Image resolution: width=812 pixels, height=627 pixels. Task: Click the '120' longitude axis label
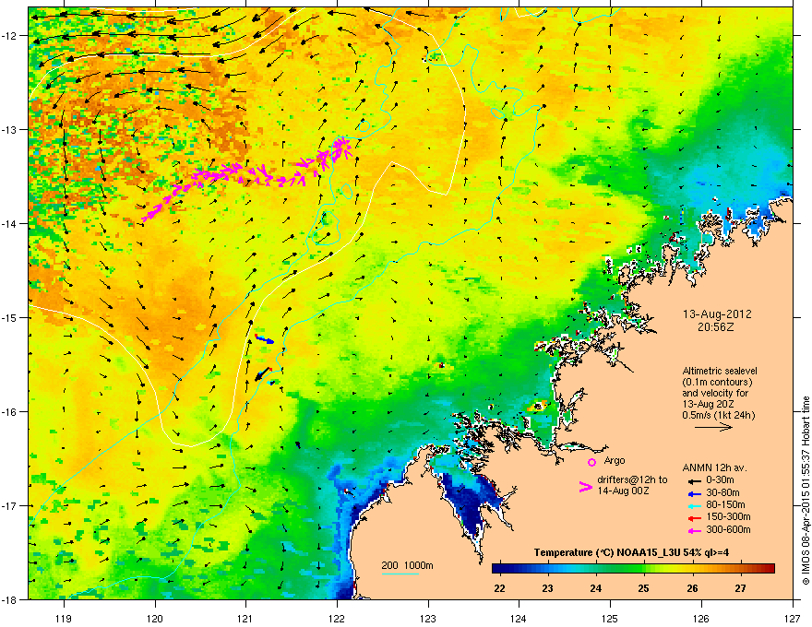[x=155, y=618]
